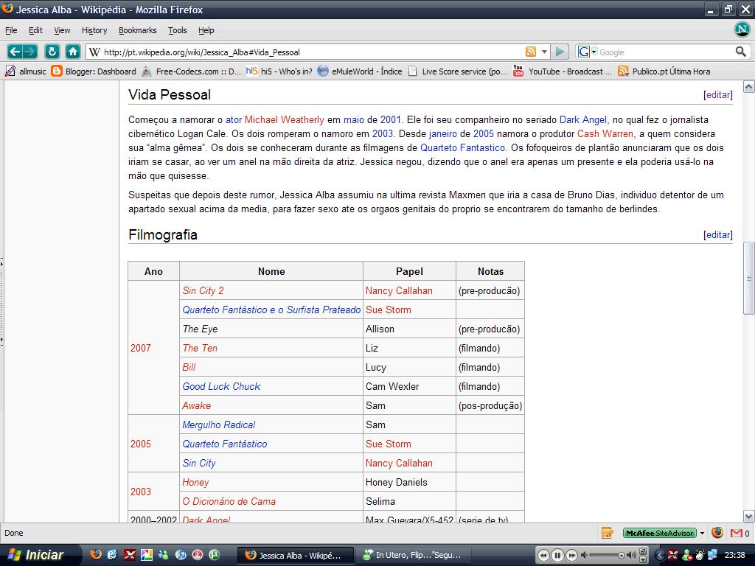Launch the red X app in quick launch
The height and width of the screenshot is (566, 755).
[130, 554]
